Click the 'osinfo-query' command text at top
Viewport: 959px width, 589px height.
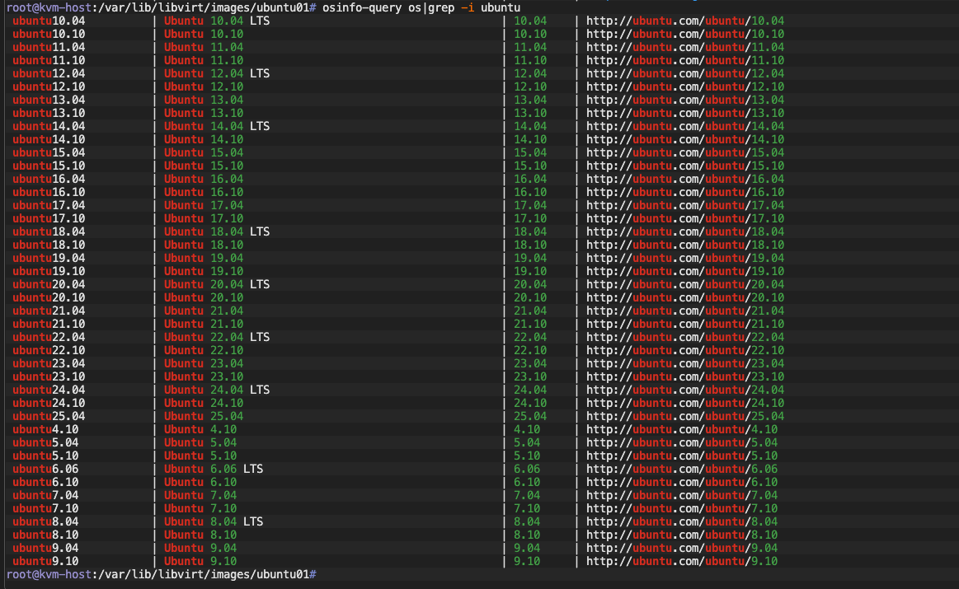click(362, 7)
